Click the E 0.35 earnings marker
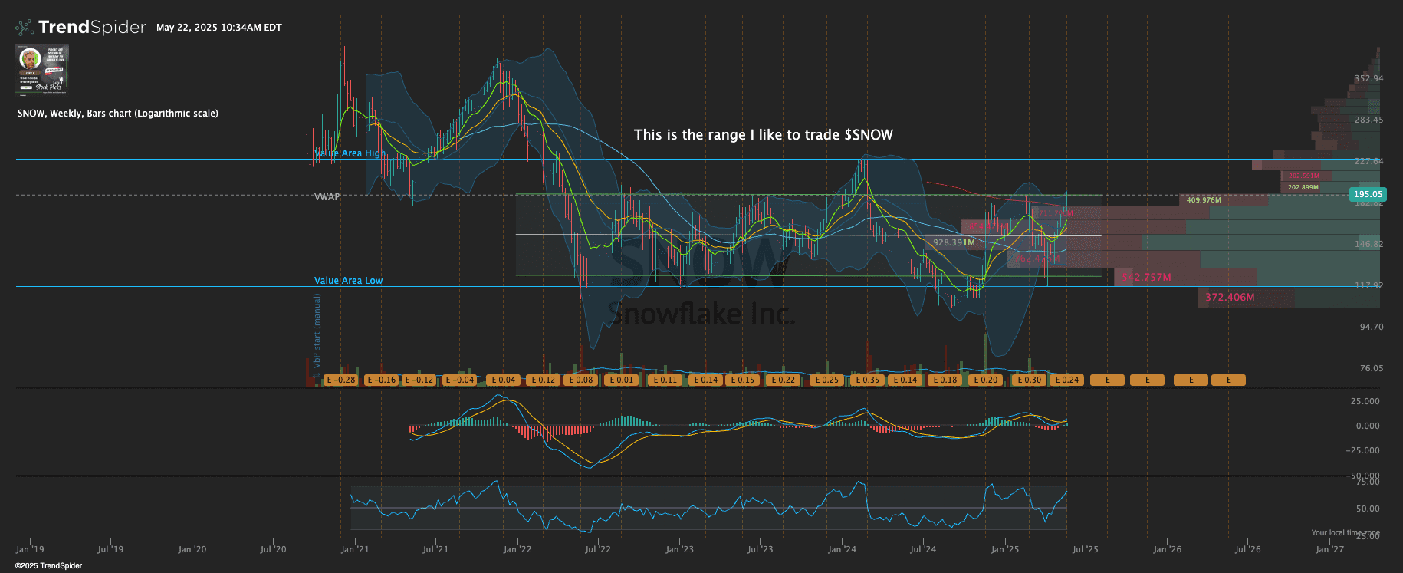Screen dimensions: 1403x573 click(x=868, y=380)
